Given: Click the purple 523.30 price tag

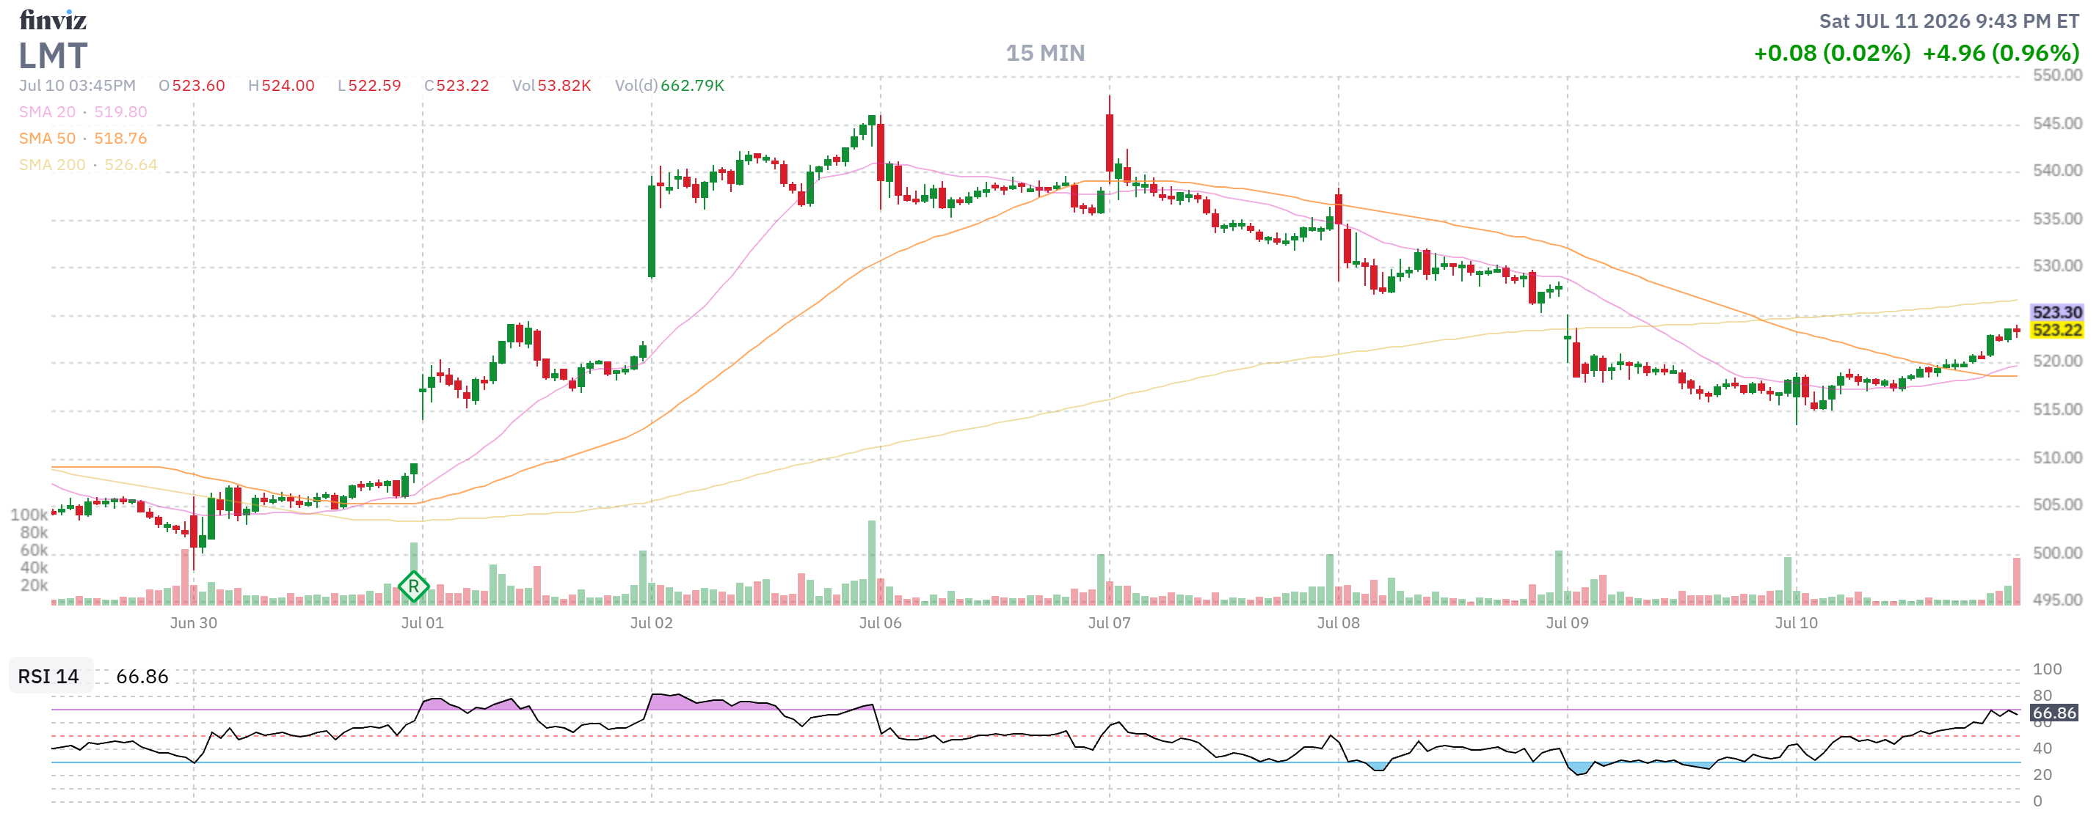Looking at the screenshot, I should click(2056, 312).
